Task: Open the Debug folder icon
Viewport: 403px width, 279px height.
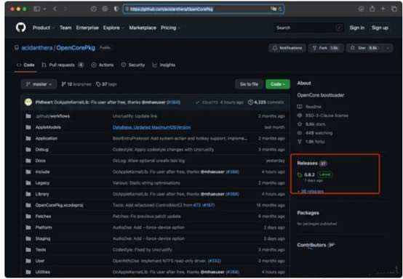Action: coord(28,150)
